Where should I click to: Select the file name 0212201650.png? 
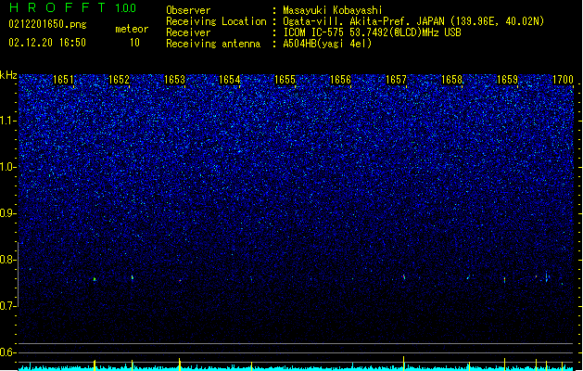(x=47, y=24)
